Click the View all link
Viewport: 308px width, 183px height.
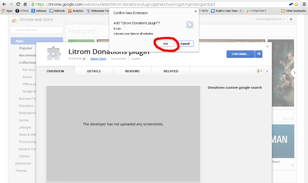(x=287, y=119)
